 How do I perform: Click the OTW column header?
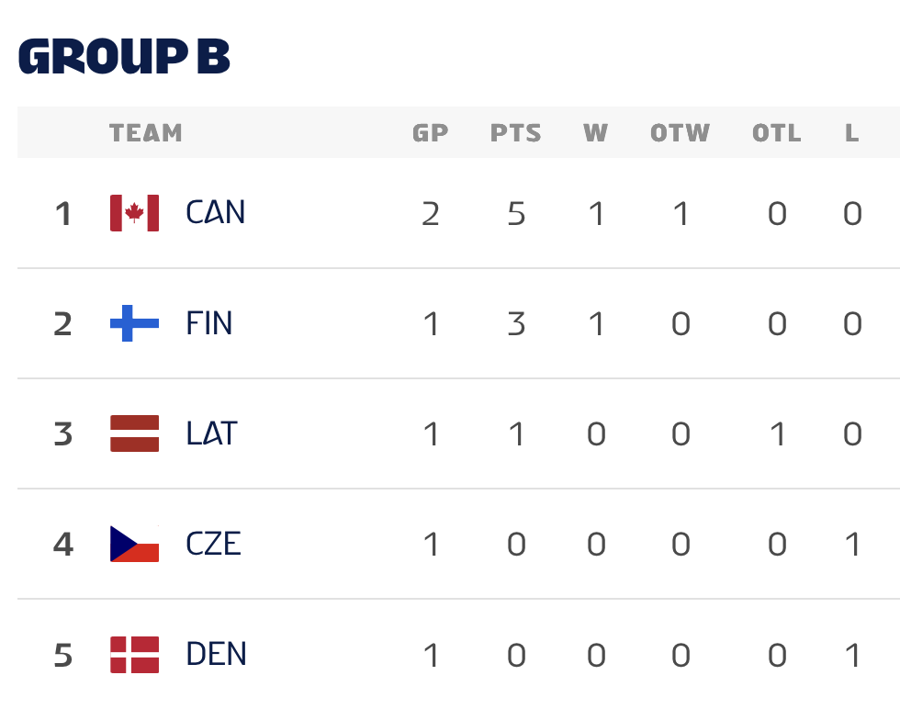(681, 133)
